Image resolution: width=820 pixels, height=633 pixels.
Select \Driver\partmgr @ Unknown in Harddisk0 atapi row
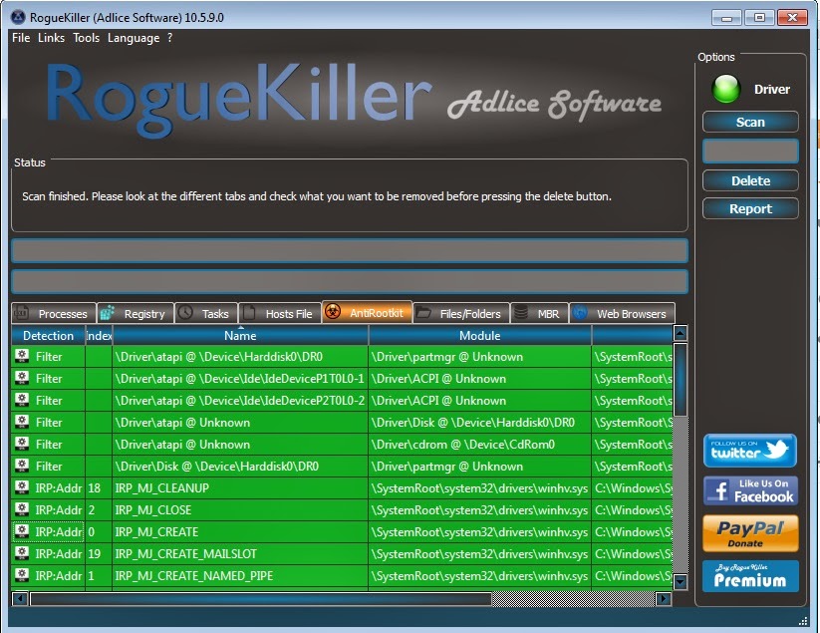pyautogui.click(x=480, y=356)
